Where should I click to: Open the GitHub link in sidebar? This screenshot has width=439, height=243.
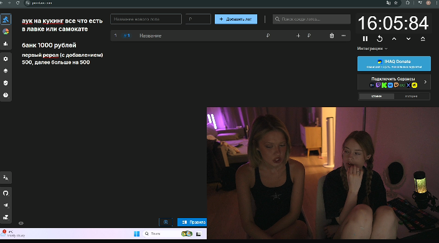[x=6, y=193]
